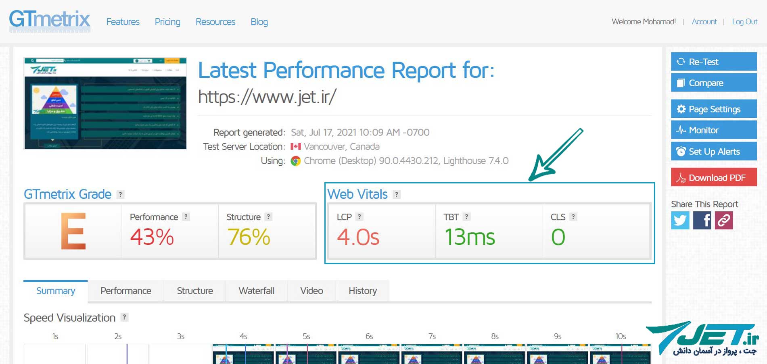Click the 4.0s LCP value
Screen dimensions: 767x364
(358, 237)
